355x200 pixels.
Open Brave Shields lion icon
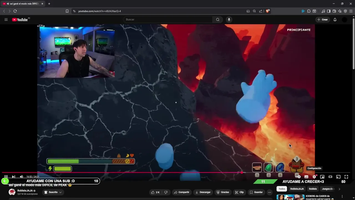pyautogui.click(x=268, y=11)
